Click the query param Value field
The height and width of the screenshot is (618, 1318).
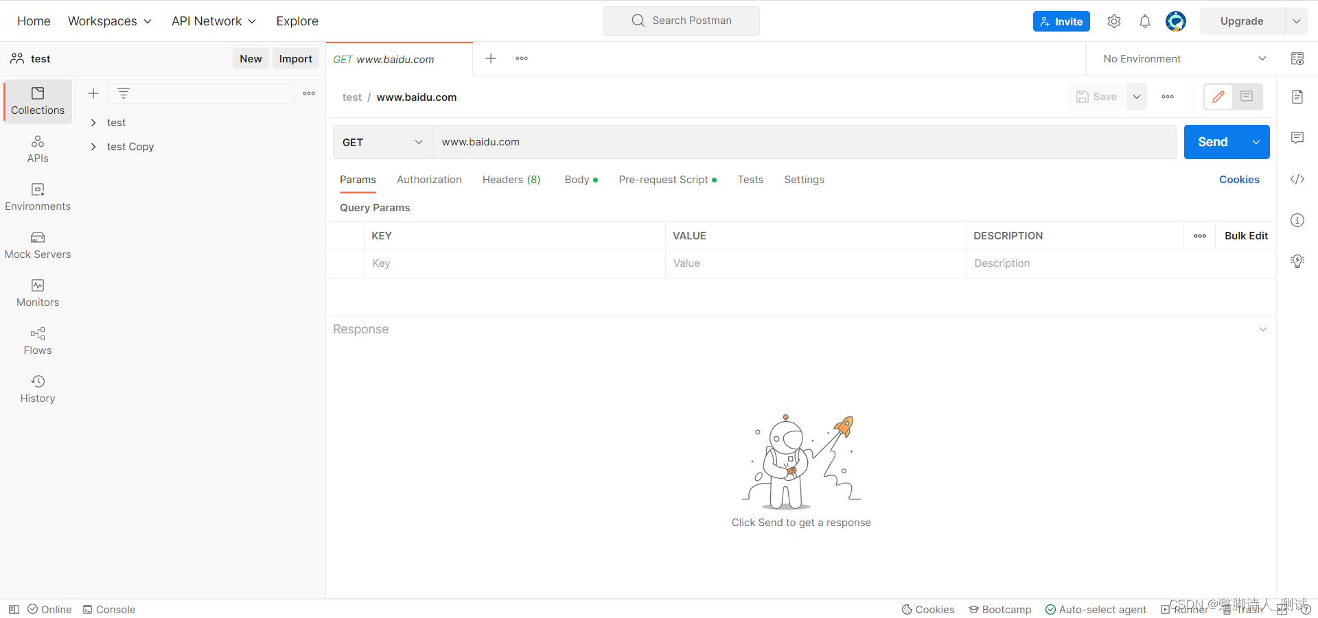click(x=816, y=263)
